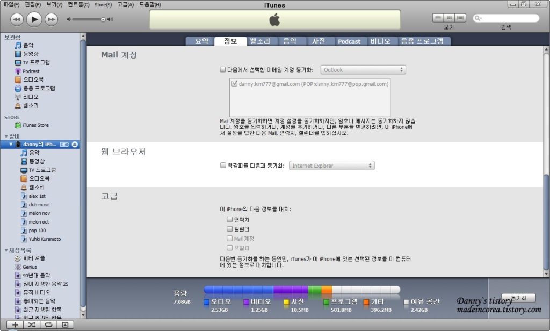This screenshot has height=331, width=550.
Task: Check 캘린더 replace option
Action: 229,229
